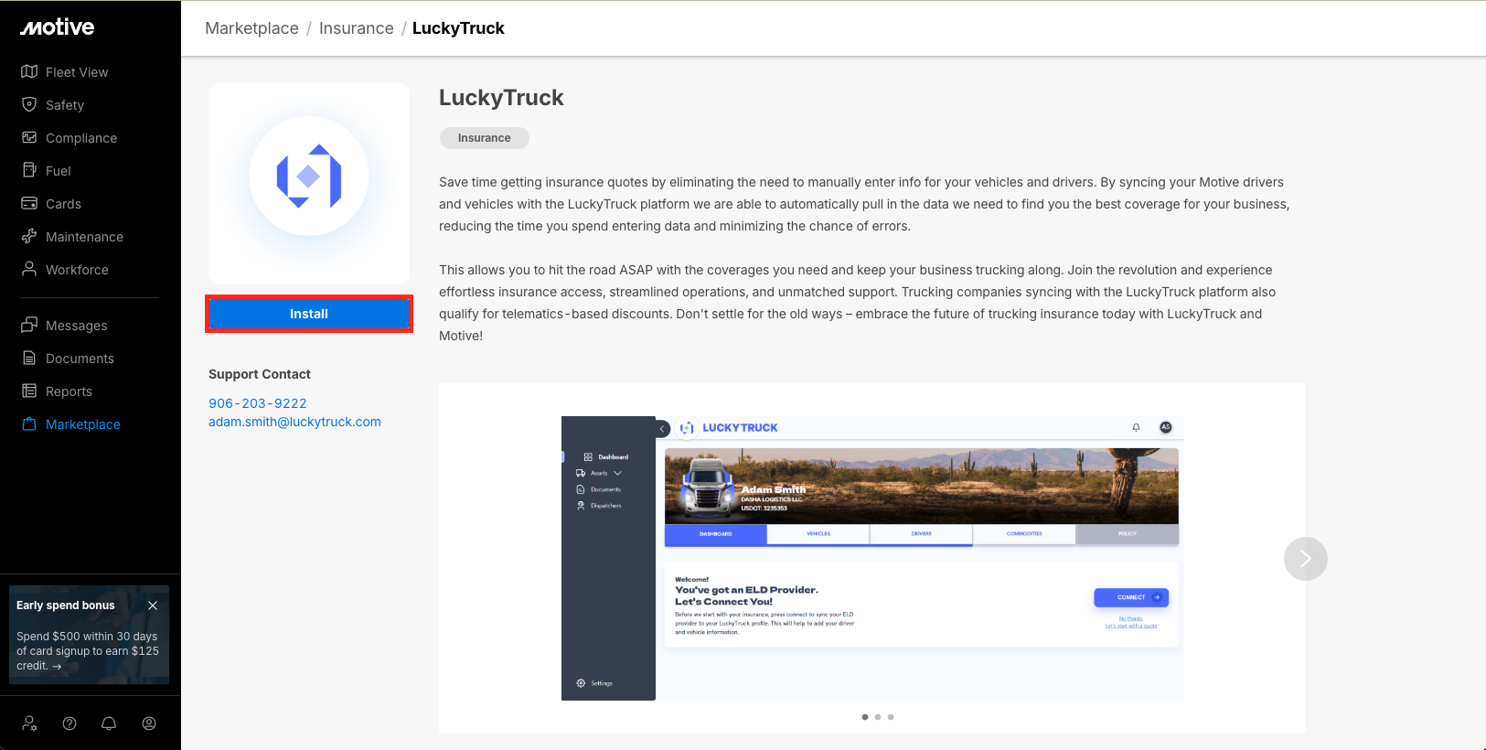Open the admin user settings icon
Viewport: 1486px width, 750px height.
(x=29, y=723)
